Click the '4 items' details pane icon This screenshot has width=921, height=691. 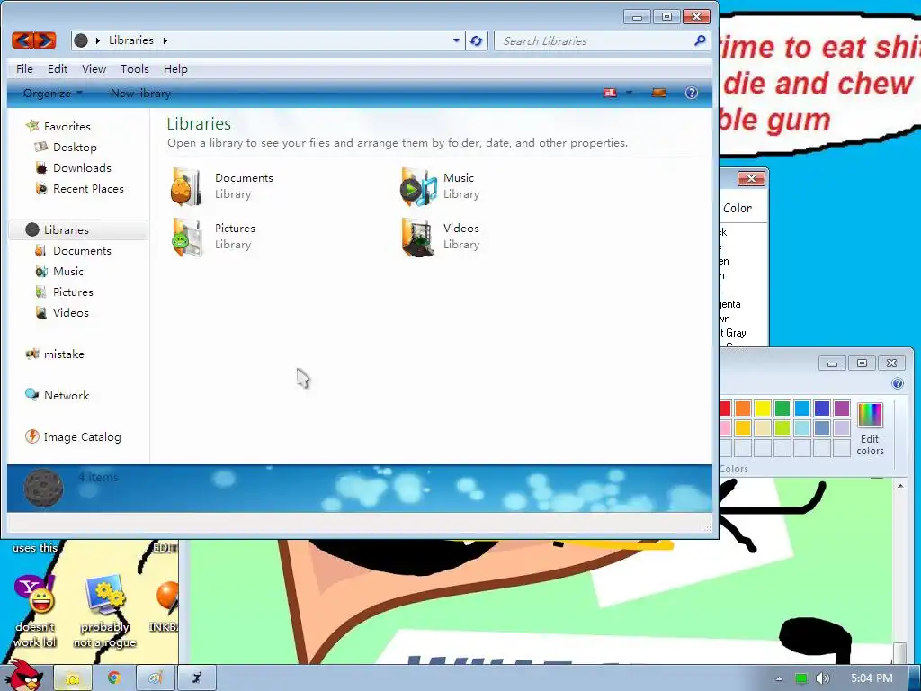pos(43,488)
